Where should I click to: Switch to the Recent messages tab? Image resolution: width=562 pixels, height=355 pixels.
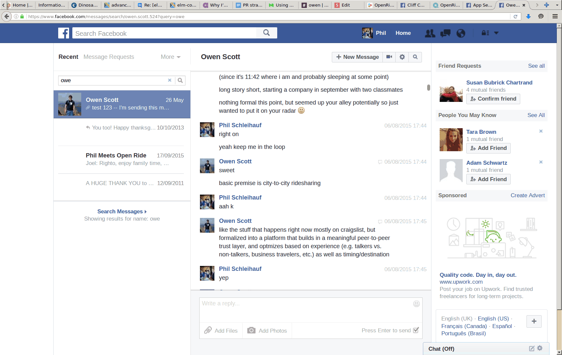(x=68, y=57)
